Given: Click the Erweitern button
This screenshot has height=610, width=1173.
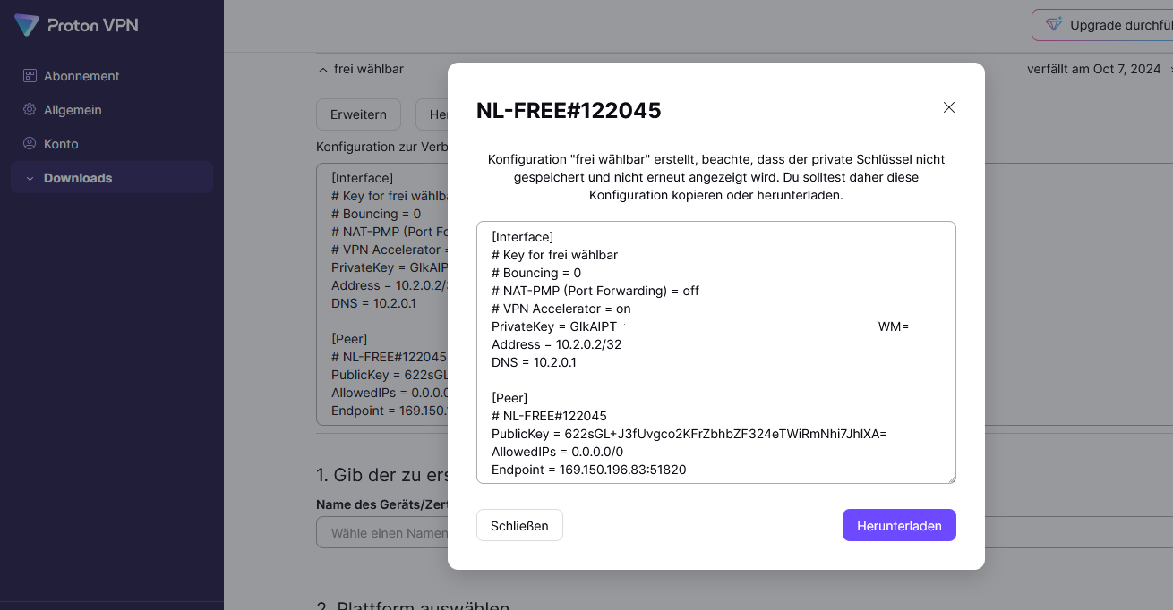Looking at the screenshot, I should (358, 114).
